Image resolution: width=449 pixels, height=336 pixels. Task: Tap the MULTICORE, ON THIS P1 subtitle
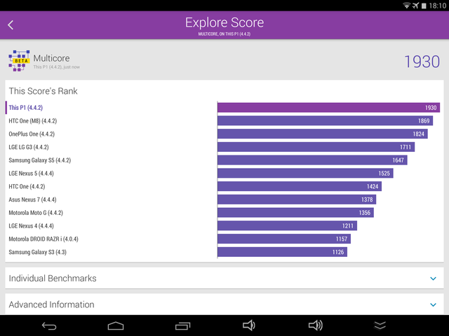tap(224, 34)
